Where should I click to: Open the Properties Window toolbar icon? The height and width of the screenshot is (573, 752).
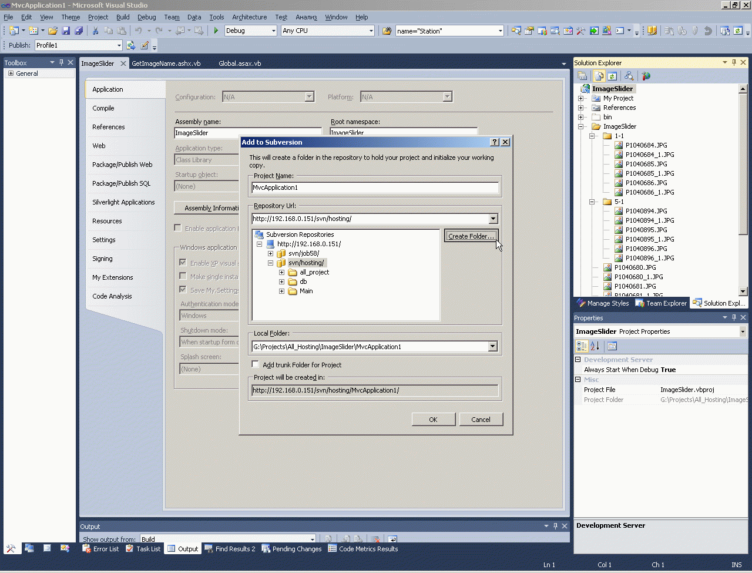point(529,31)
